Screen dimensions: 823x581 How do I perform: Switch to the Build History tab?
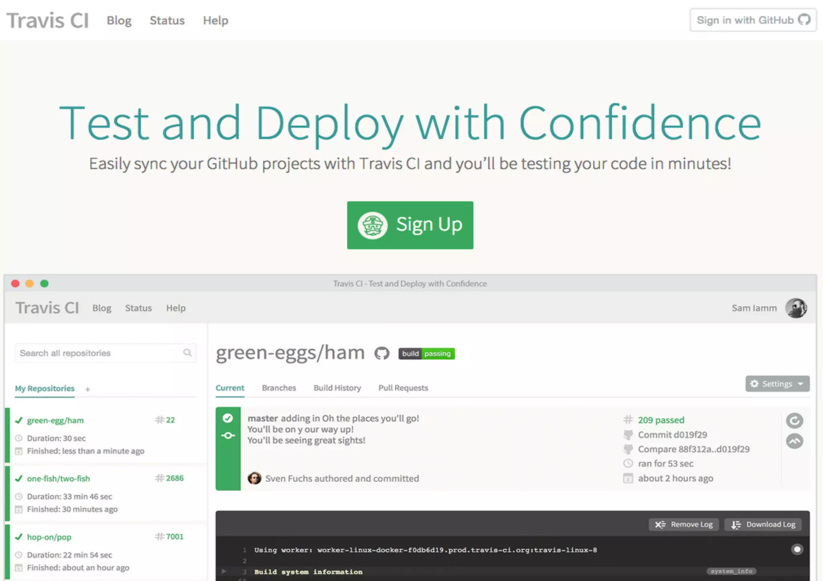point(337,388)
